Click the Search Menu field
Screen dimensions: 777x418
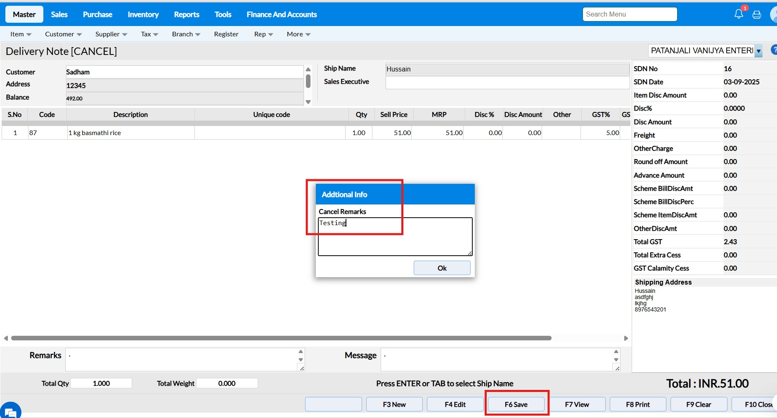pos(630,14)
